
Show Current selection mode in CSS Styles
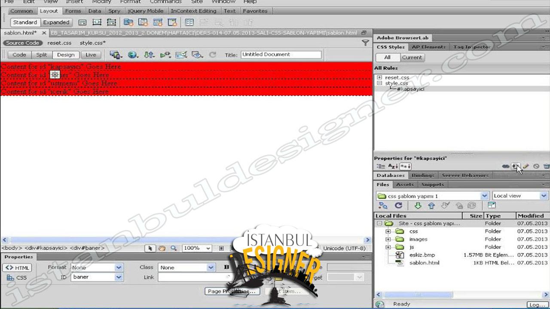(x=412, y=57)
